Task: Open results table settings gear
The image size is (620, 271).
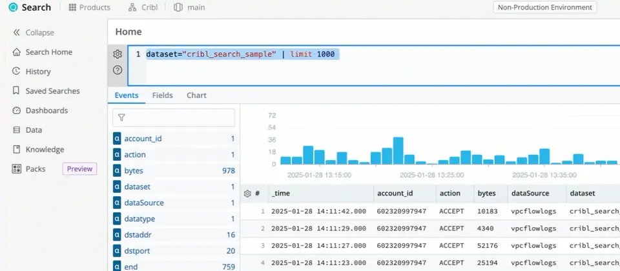Action: [x=247, y=194]
